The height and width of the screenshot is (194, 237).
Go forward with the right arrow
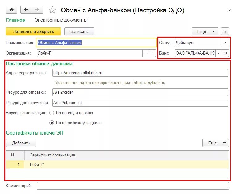[37, 10]
